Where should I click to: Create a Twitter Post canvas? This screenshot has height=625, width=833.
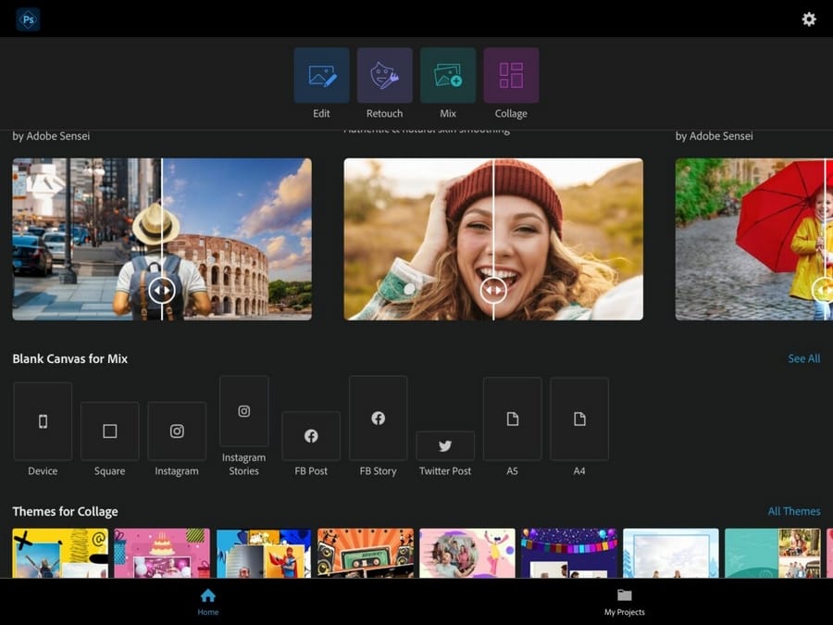click(445, 445)
